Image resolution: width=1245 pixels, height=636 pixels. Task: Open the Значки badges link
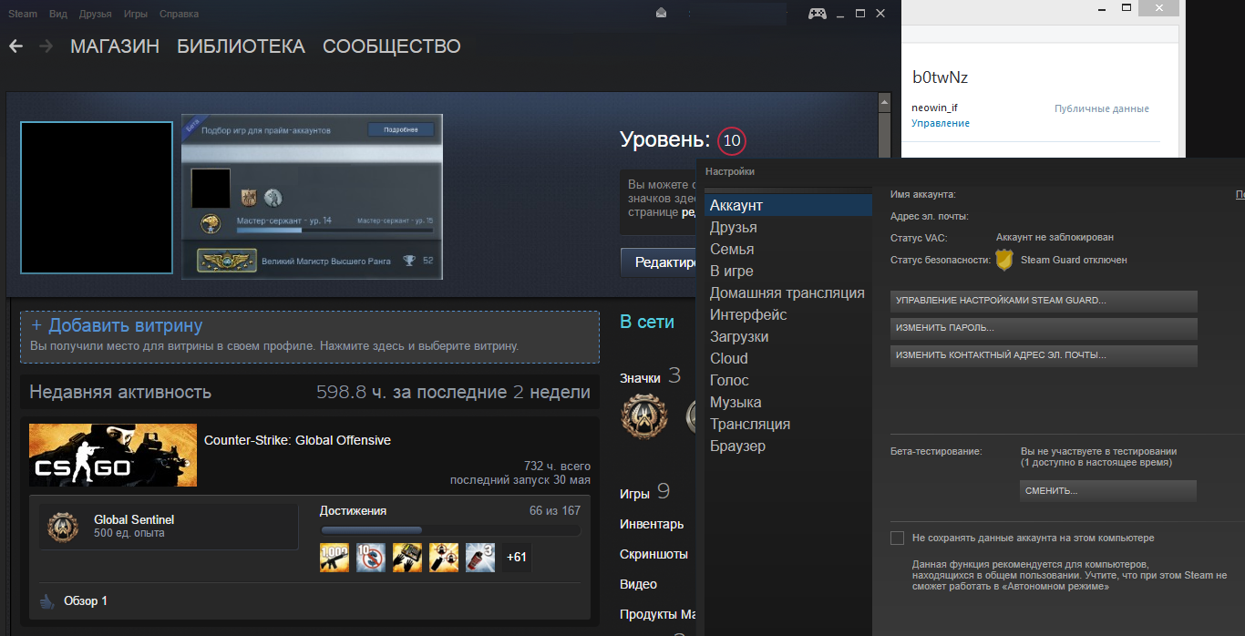(x=640, y=376)
